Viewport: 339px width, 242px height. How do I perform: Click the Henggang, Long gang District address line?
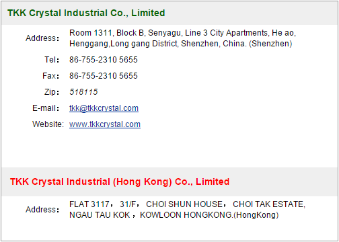pos(181,44)
